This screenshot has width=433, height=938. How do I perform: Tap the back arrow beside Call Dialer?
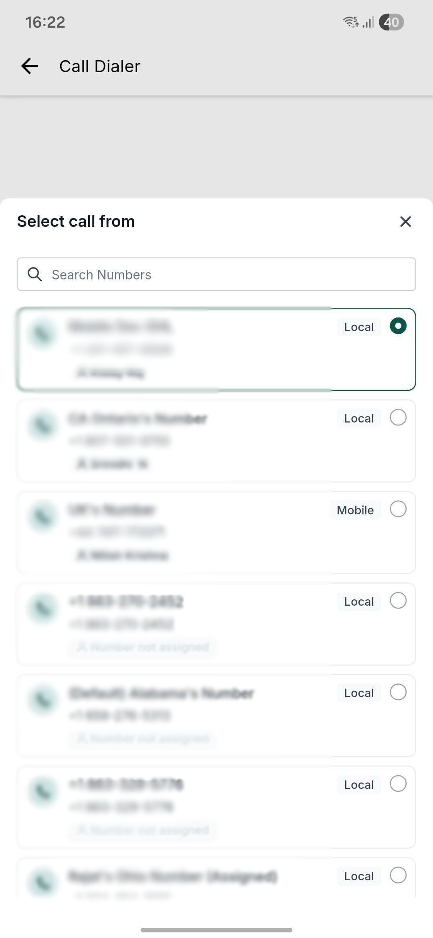click(x=29, y=66)
